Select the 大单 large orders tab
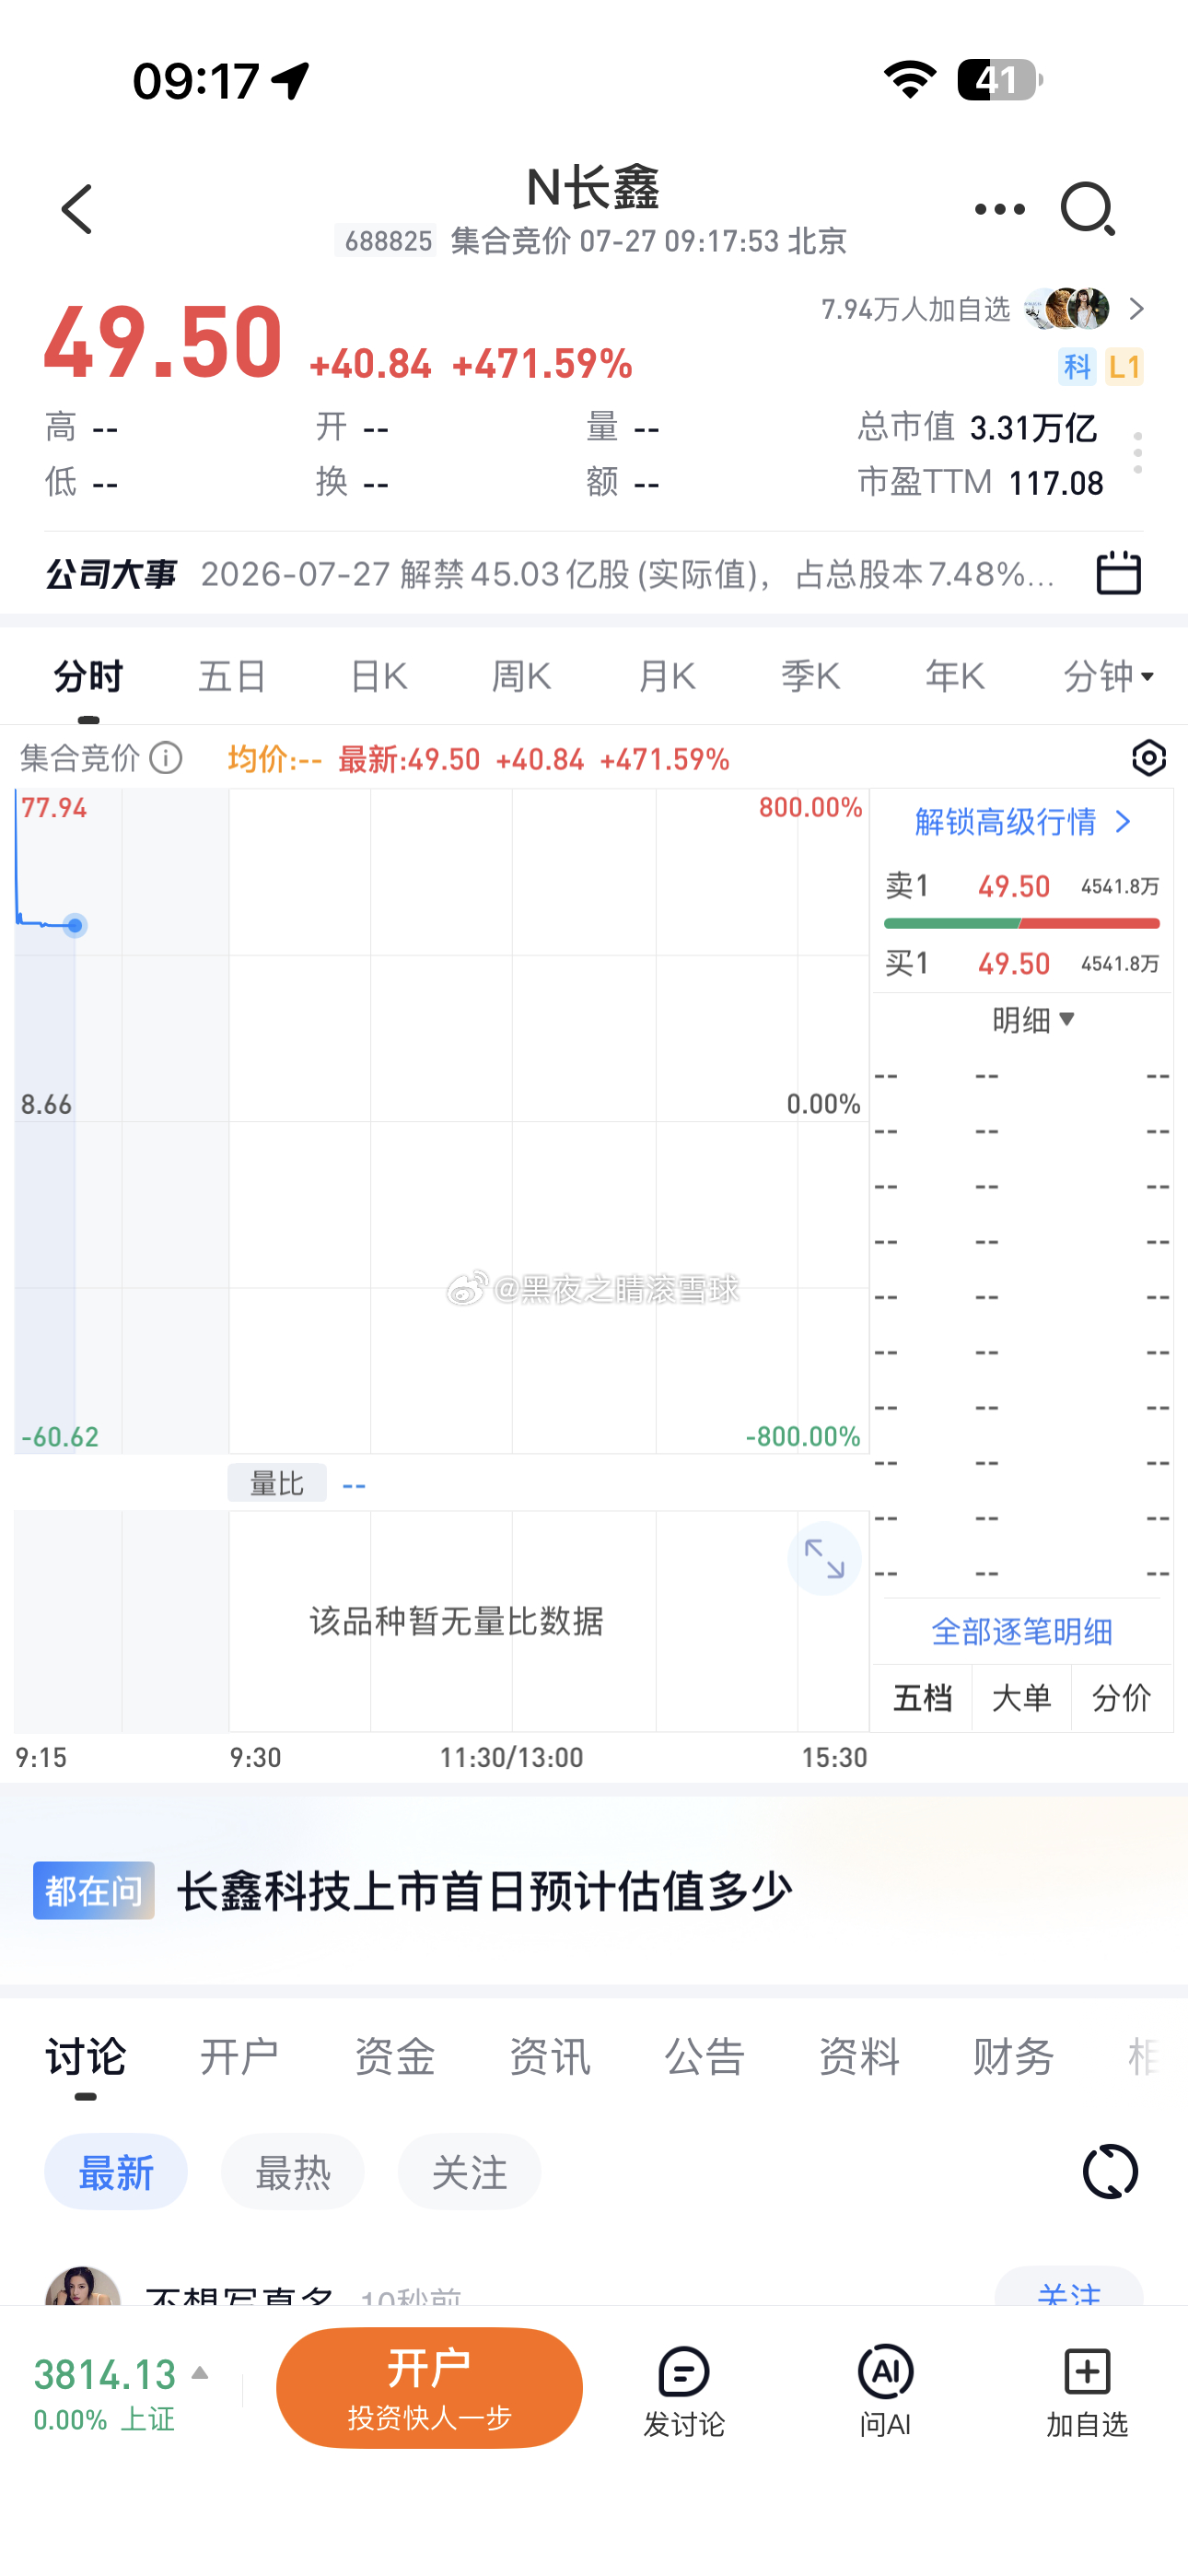The image size is (1188, 2576). point(1021,1698)
